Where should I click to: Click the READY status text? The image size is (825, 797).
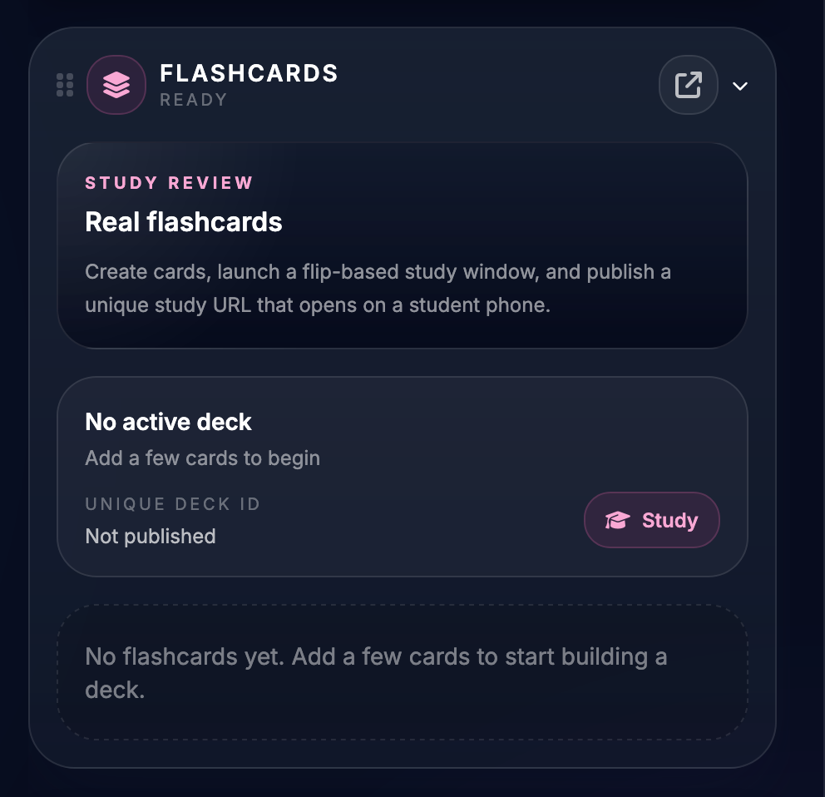coord(194,100)
